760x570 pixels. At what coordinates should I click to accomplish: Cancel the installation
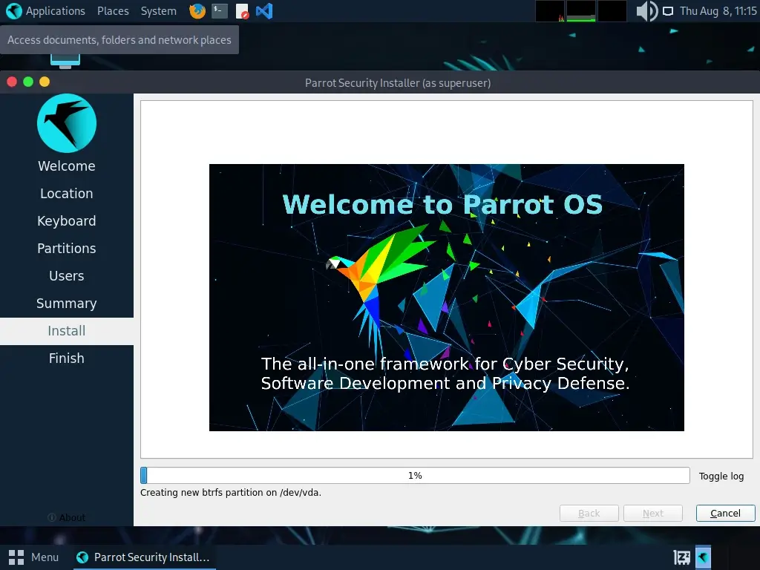[724, 513]
